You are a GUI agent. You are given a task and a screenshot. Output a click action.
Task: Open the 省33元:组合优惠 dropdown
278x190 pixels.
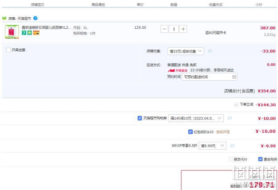click(x=186, y=51)
